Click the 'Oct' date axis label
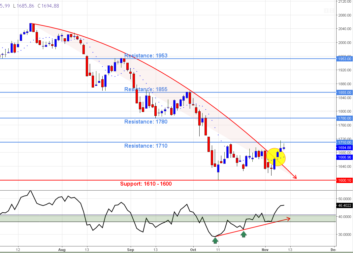The width and height of the screenshot is (353, 253). pyautogui.click(x=193, y=250)
